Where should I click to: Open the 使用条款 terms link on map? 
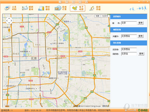click(106, 106)
